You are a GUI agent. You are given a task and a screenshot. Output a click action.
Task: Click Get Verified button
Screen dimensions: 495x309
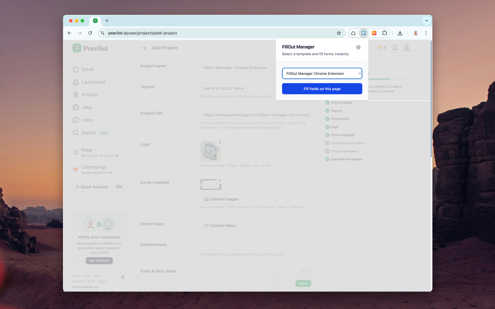(x=99, y=261)
